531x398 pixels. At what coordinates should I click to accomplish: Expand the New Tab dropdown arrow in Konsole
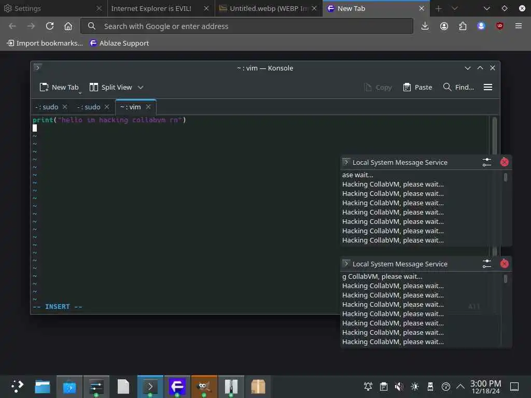point(80,92)
